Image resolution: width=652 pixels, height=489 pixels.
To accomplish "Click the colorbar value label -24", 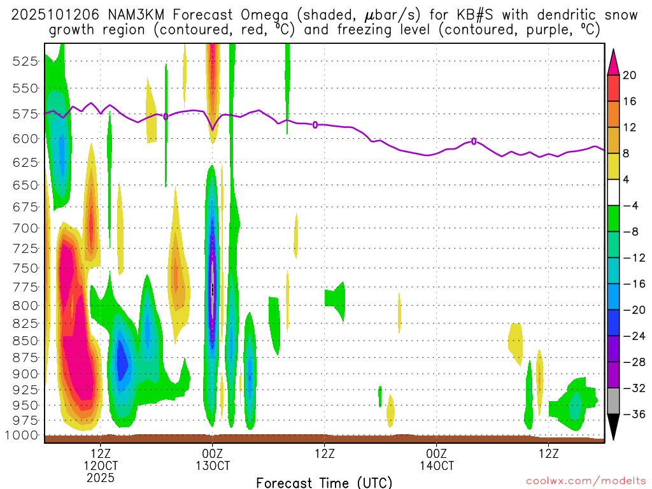I will click(634, 336).
